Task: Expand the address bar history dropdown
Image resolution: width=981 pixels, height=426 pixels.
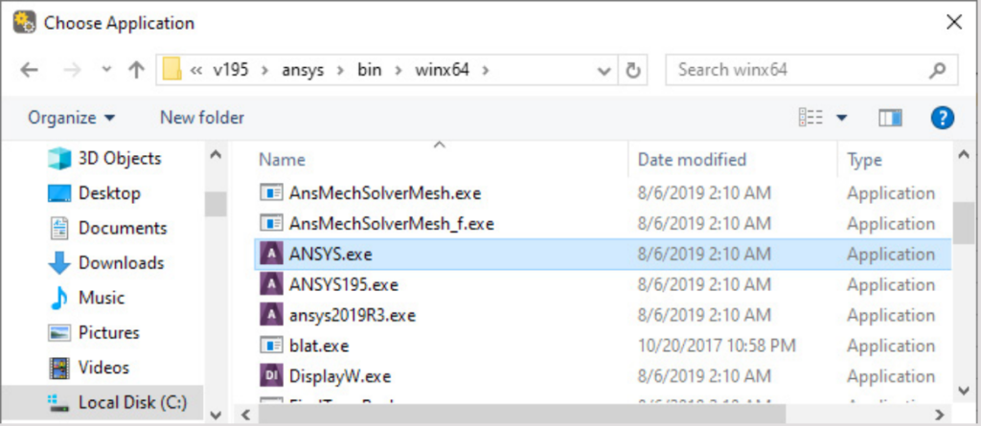Action: [x=605, y=71]
